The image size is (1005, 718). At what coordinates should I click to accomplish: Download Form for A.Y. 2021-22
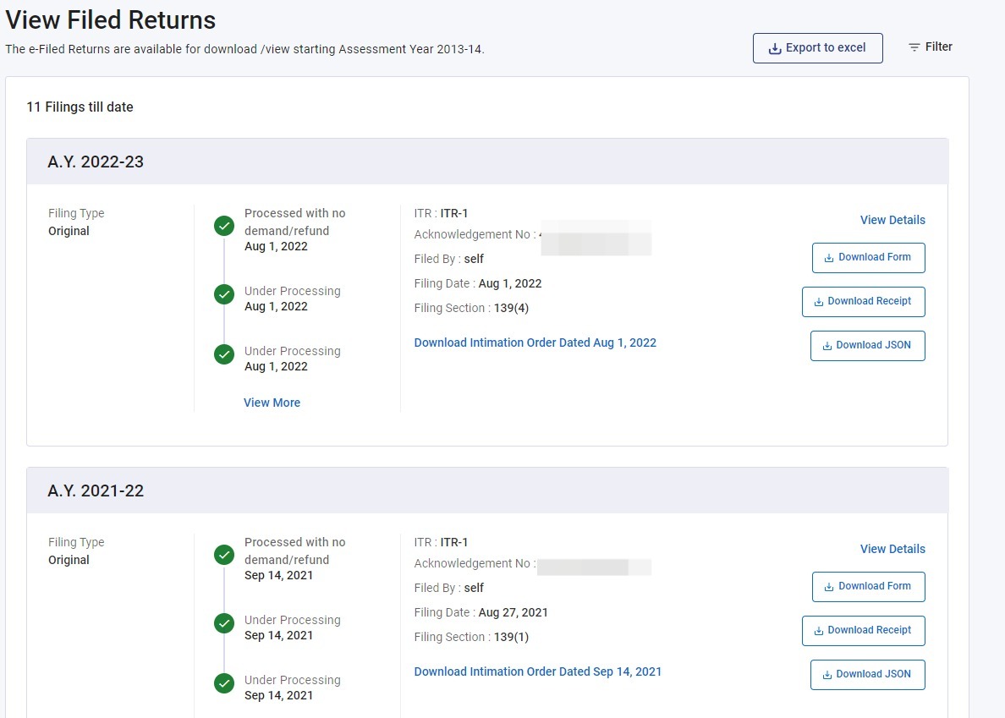click(x=868, y=587)
